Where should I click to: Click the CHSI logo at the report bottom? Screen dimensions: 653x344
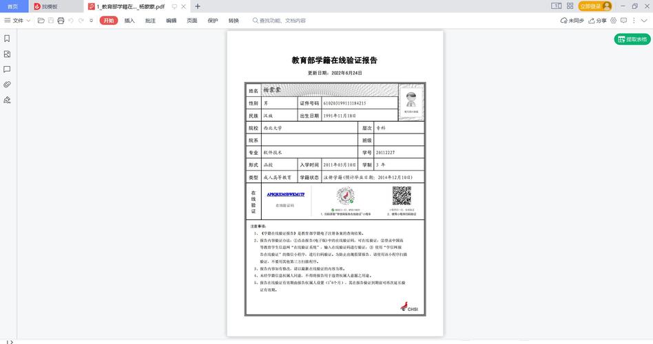click(409, 307)
